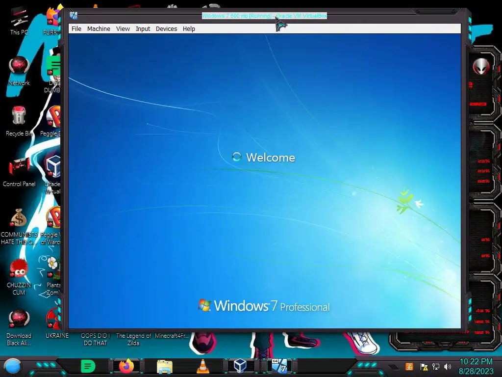
Task: Click the Alienware head gadget icon
Action: pyautogui.click(x=481, y=67)
